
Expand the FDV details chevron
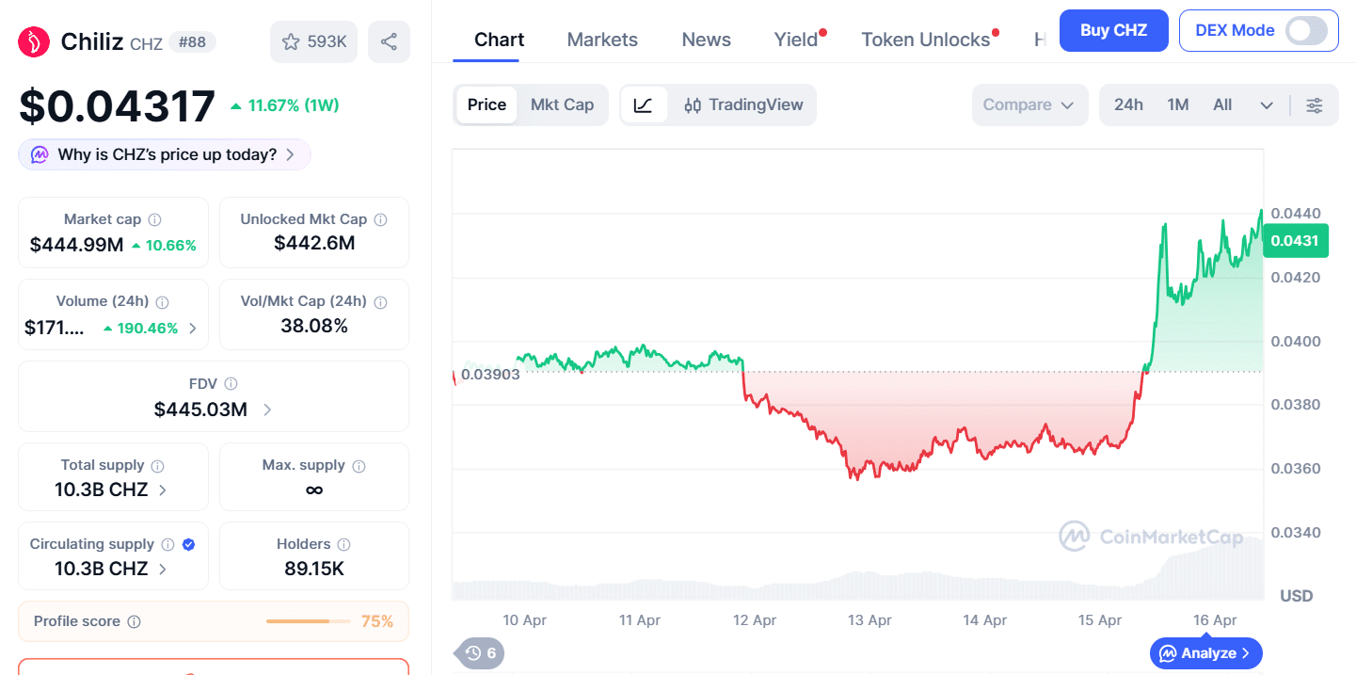(x=268, y=410)
